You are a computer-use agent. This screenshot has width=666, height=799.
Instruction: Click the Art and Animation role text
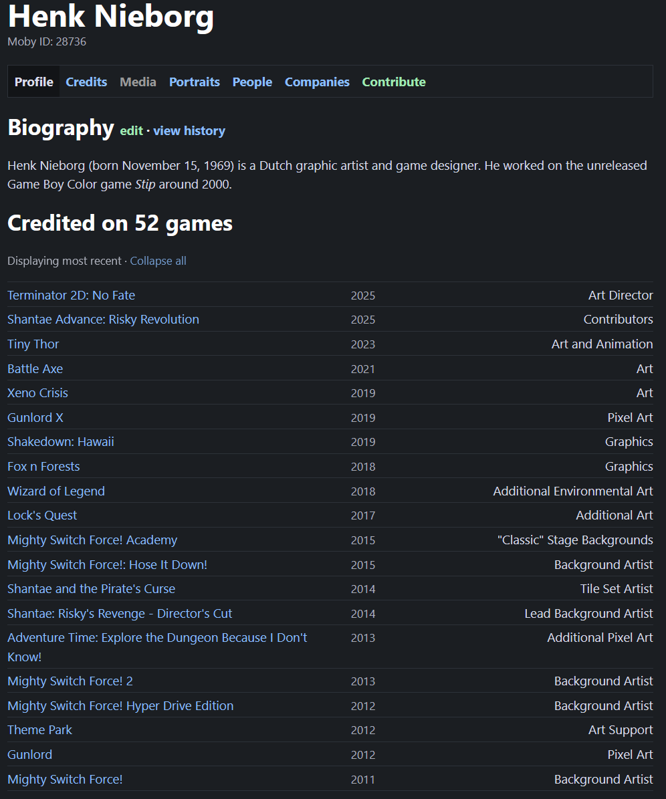pyautogui.click(x=602, y=344)
